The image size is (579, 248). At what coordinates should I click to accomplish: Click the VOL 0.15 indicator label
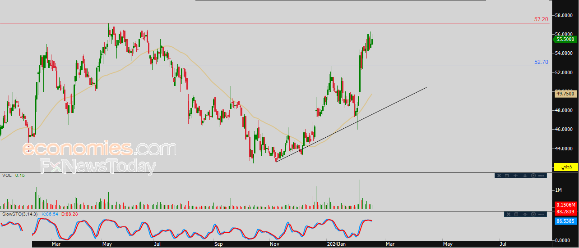[14, 175]
